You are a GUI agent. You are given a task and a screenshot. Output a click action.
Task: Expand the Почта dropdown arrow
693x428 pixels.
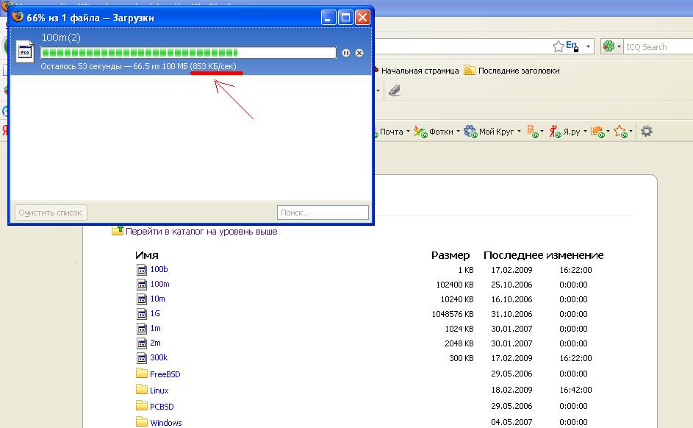408,132
